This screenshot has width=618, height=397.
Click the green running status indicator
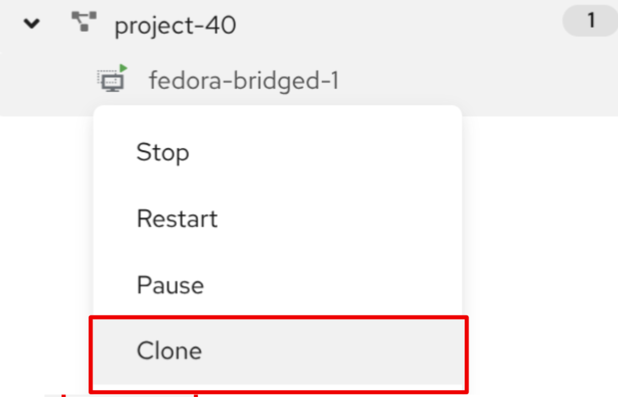click(x=124, y=68)
